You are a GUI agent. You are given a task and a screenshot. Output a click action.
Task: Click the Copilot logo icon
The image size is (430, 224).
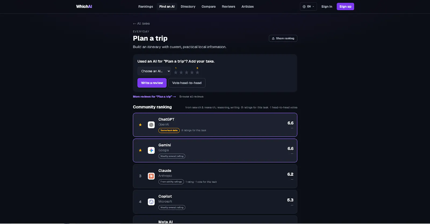(x=151, y=202)
